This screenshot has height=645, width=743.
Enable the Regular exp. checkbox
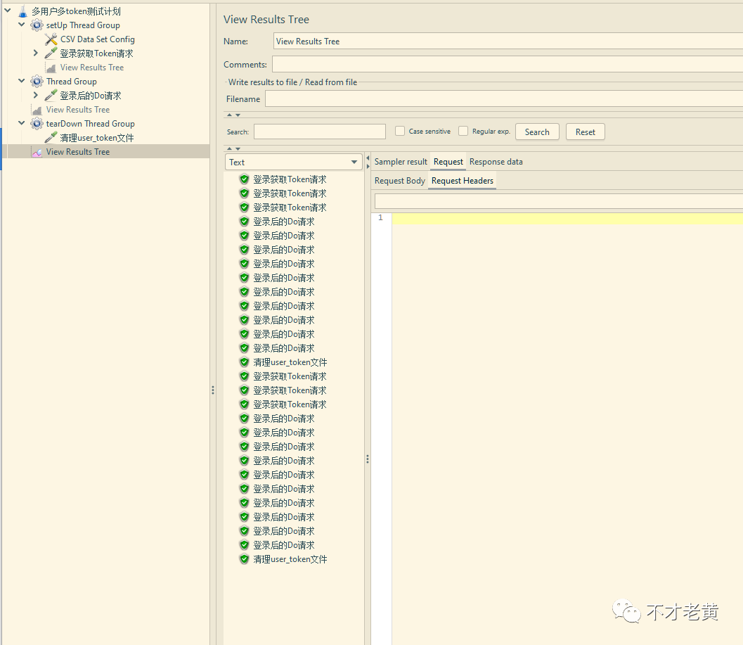pyautogui.click(x=463, y=132)
